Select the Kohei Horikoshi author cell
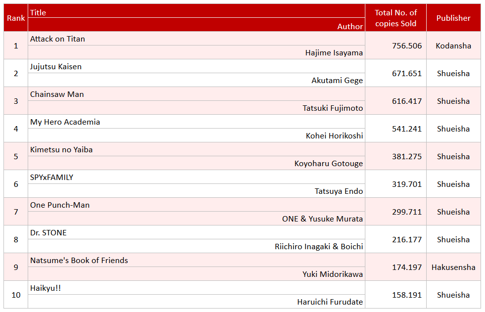 click(x=196, y=135)
